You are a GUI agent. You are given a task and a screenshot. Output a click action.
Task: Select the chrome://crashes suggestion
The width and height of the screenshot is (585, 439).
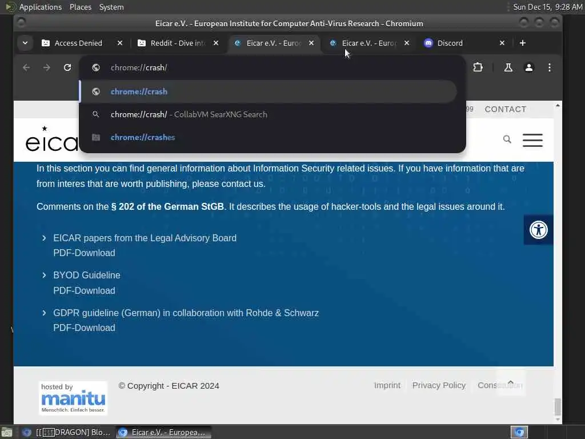(x=268, y=137)
